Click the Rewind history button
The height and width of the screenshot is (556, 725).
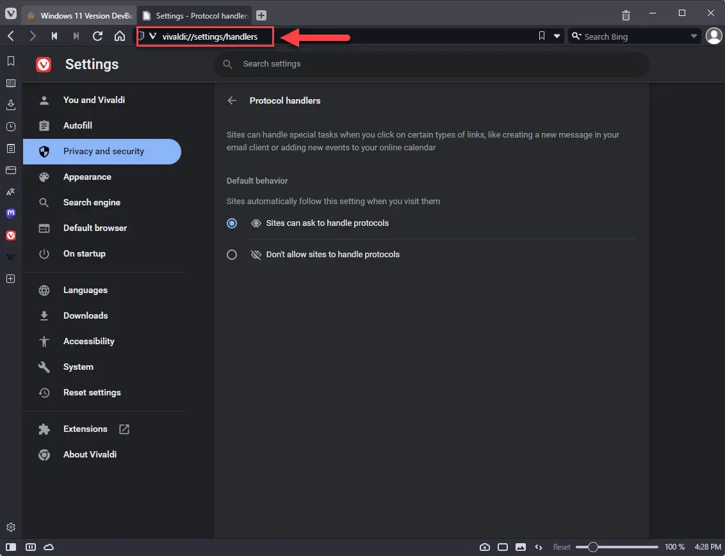tap(54, 36)
